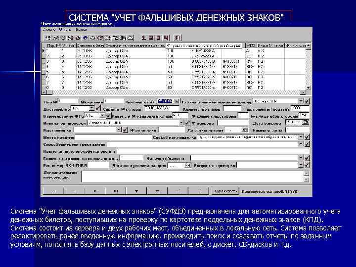The image size is (356, 267).
Task: Open calendar for Дата экспертизы field
Action: 244,130
